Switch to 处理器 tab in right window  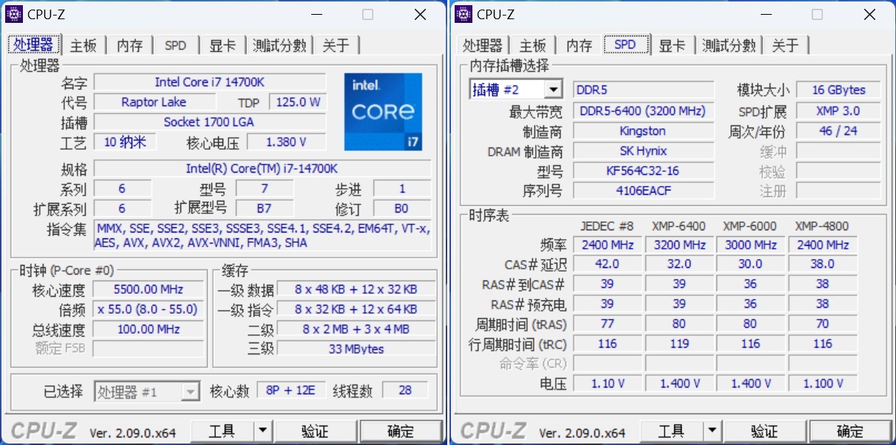point(483,45)
